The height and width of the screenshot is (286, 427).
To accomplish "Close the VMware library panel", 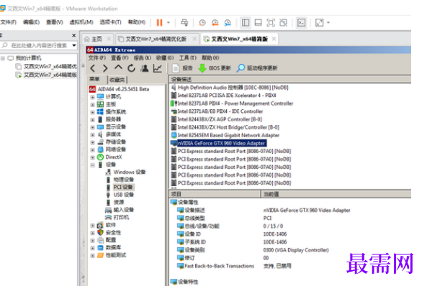I will pyautogui.click(x=73, y=35).
